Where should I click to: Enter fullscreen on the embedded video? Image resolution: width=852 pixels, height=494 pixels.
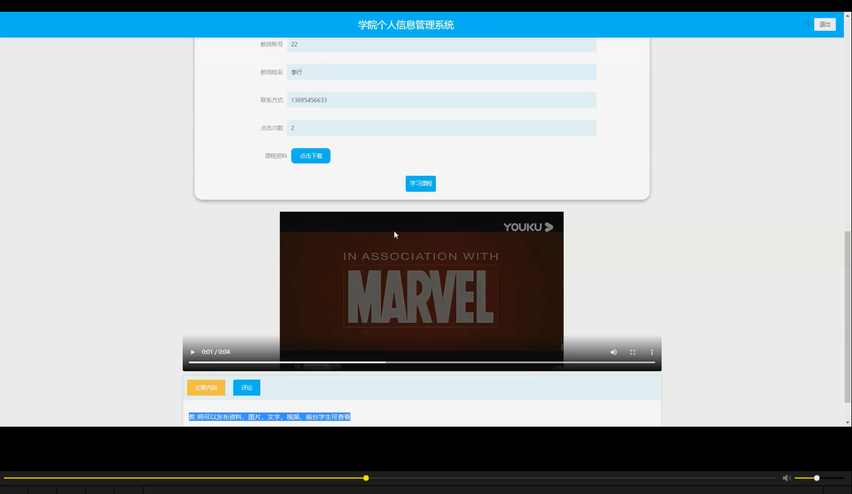click(x=633, y=352)
